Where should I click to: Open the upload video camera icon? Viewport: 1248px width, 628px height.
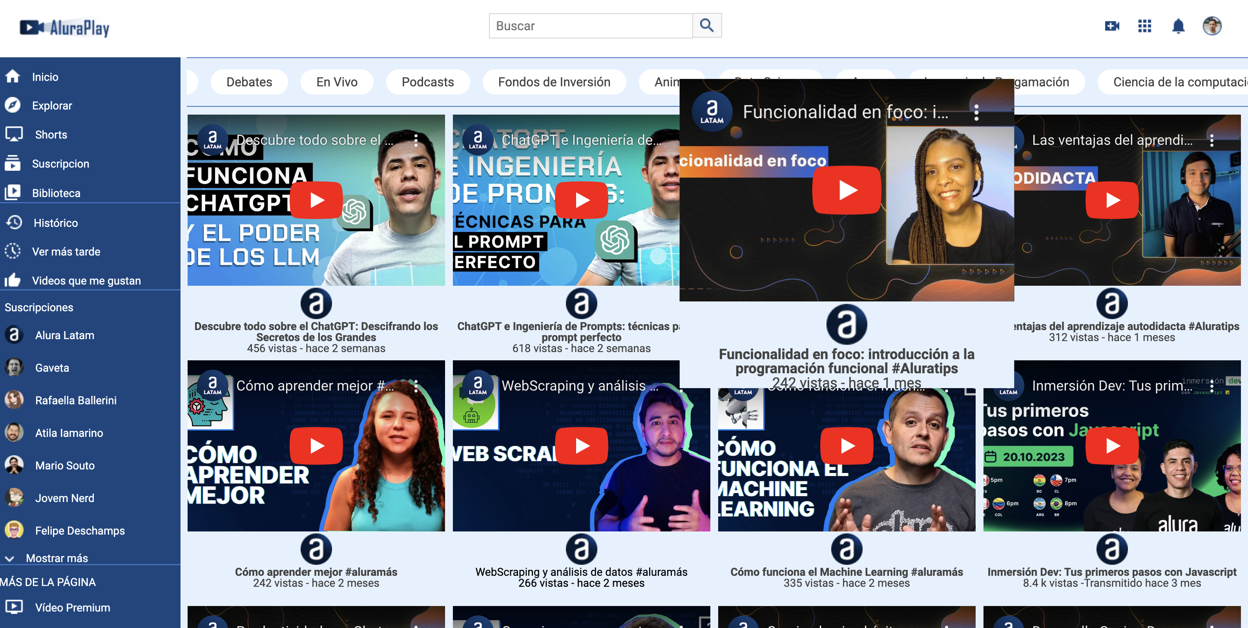point(1111,26)
